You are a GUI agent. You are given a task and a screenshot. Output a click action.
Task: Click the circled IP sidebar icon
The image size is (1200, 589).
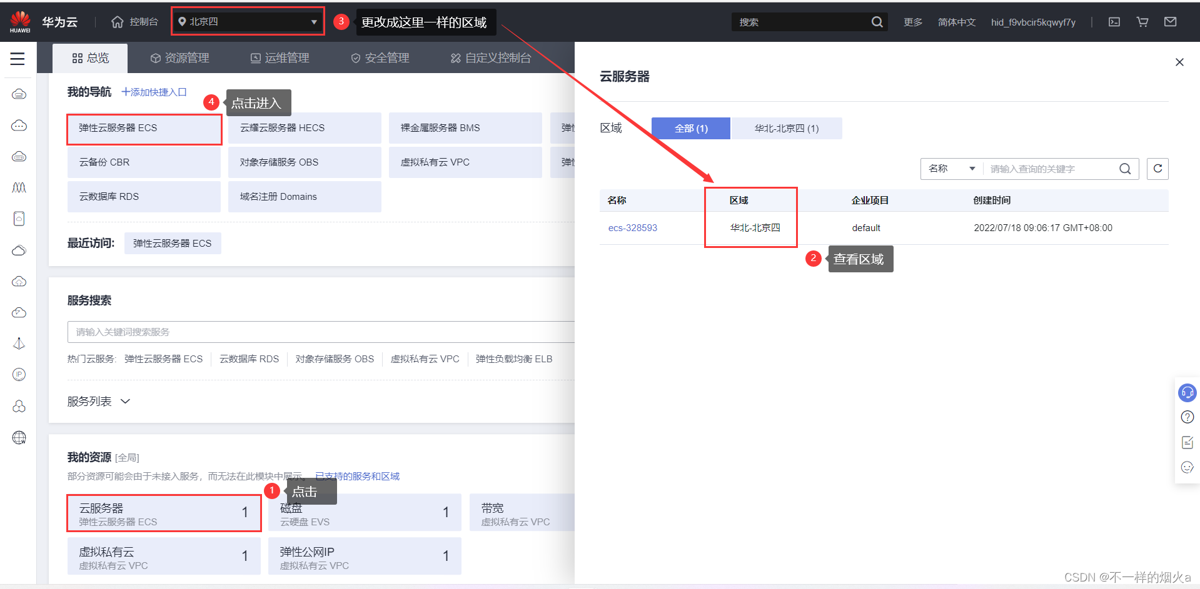19,375
